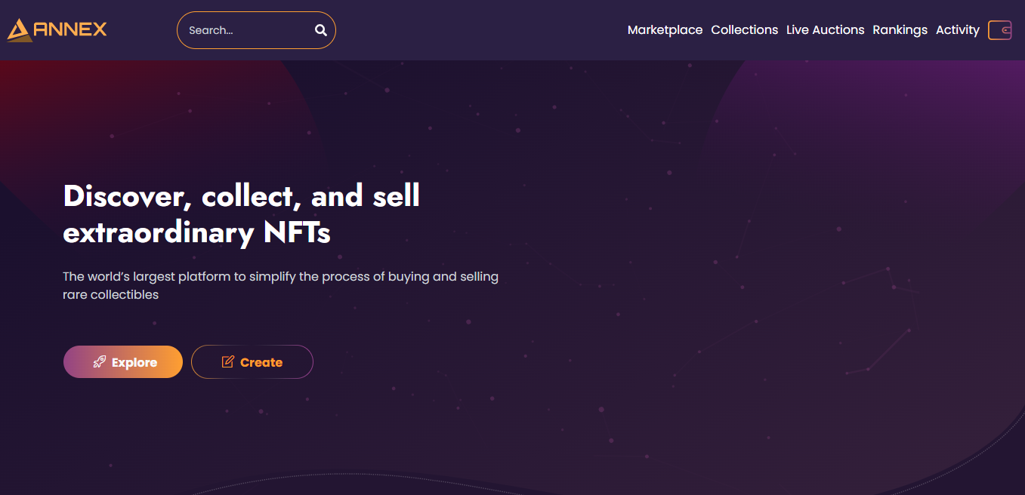Click the wallet icon in the header
The height and width of the screenshot is (495, 1025).
point(999,30)
